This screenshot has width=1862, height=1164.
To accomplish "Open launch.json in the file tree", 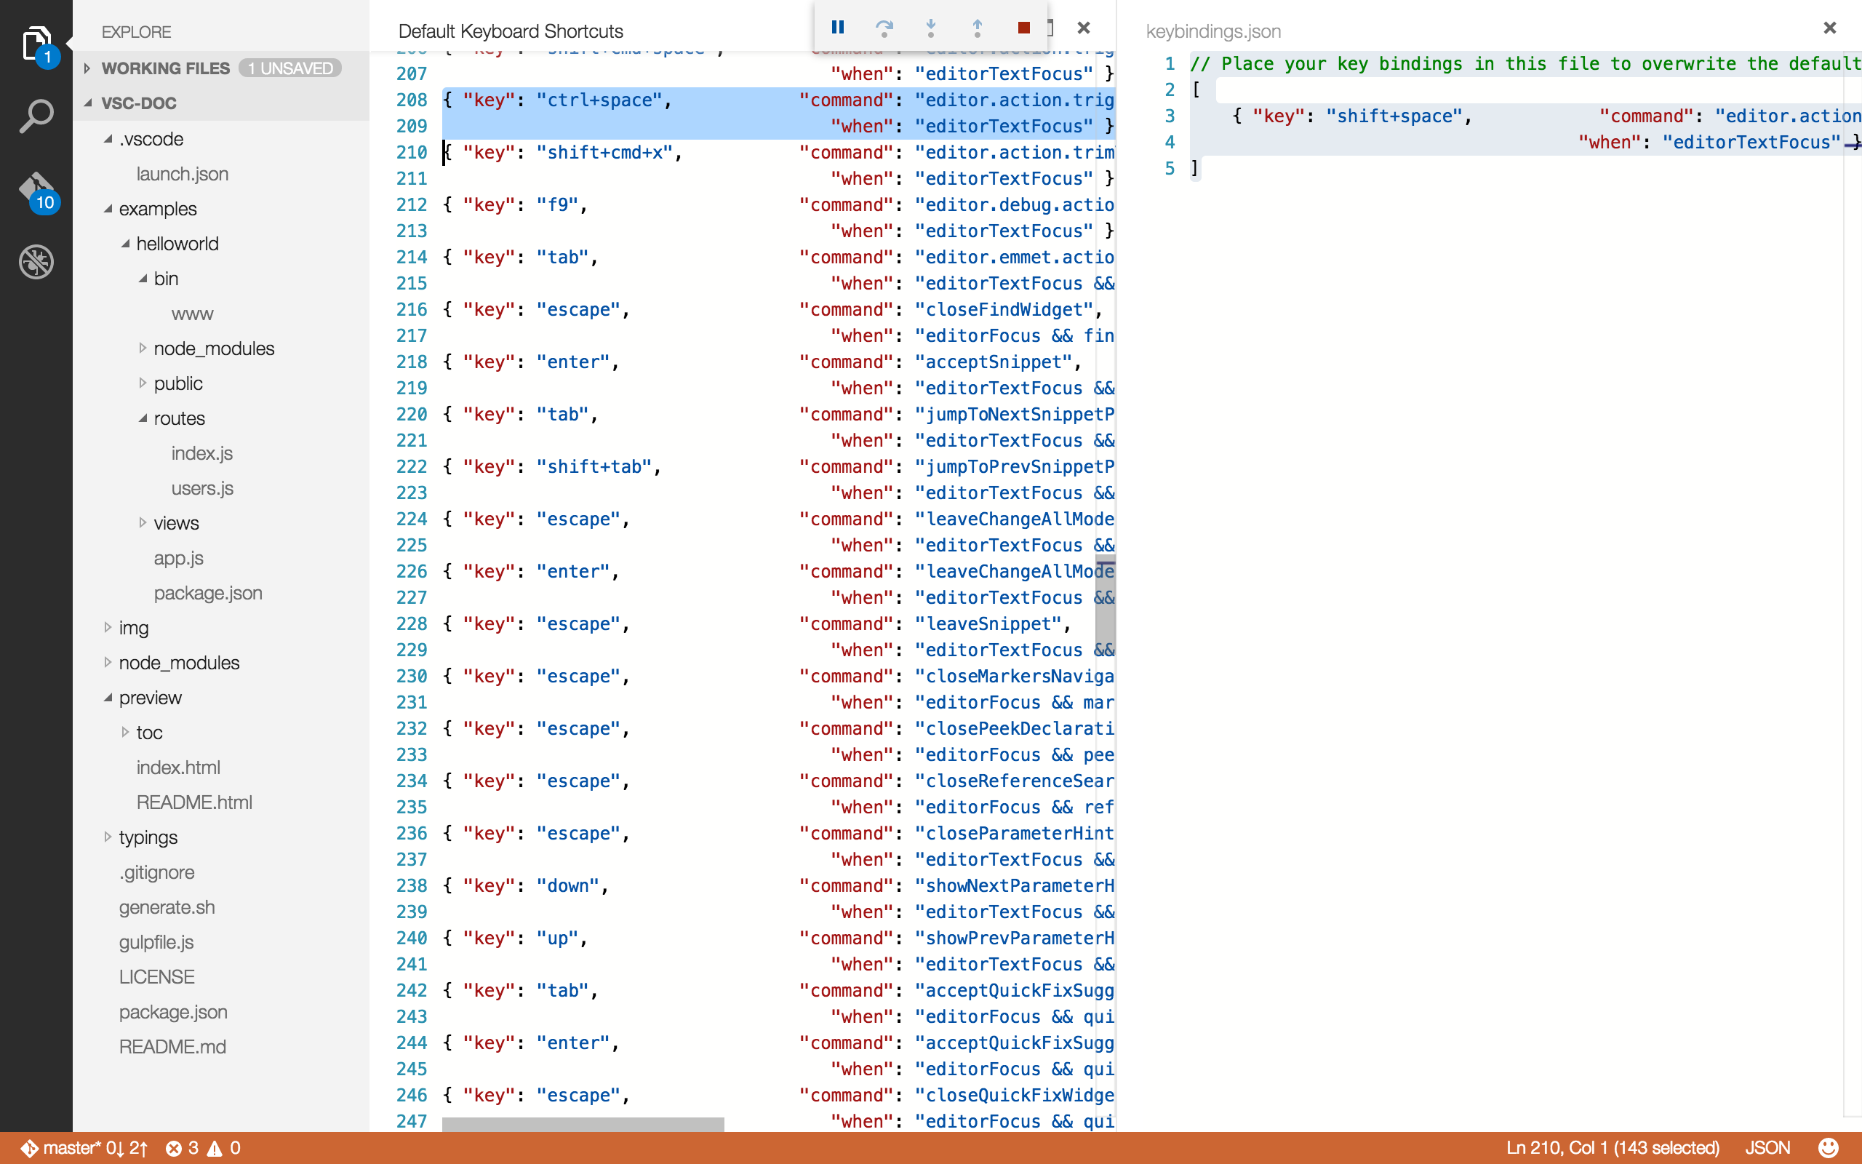I will [x=182, y=174].
